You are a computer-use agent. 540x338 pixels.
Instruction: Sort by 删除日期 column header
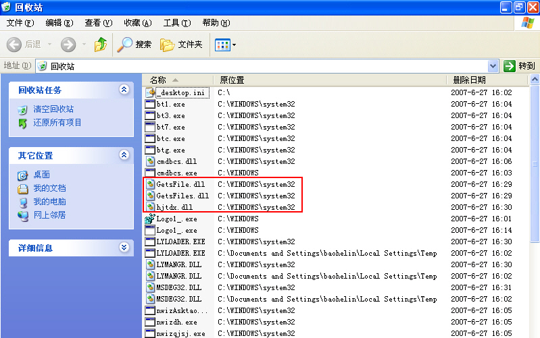487,80
